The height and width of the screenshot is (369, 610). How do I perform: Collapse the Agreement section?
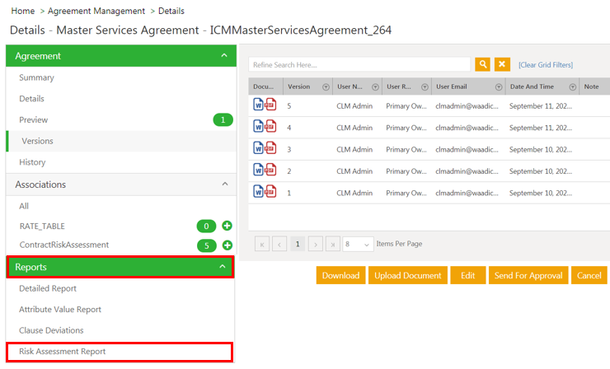click(x=223, y=56)
